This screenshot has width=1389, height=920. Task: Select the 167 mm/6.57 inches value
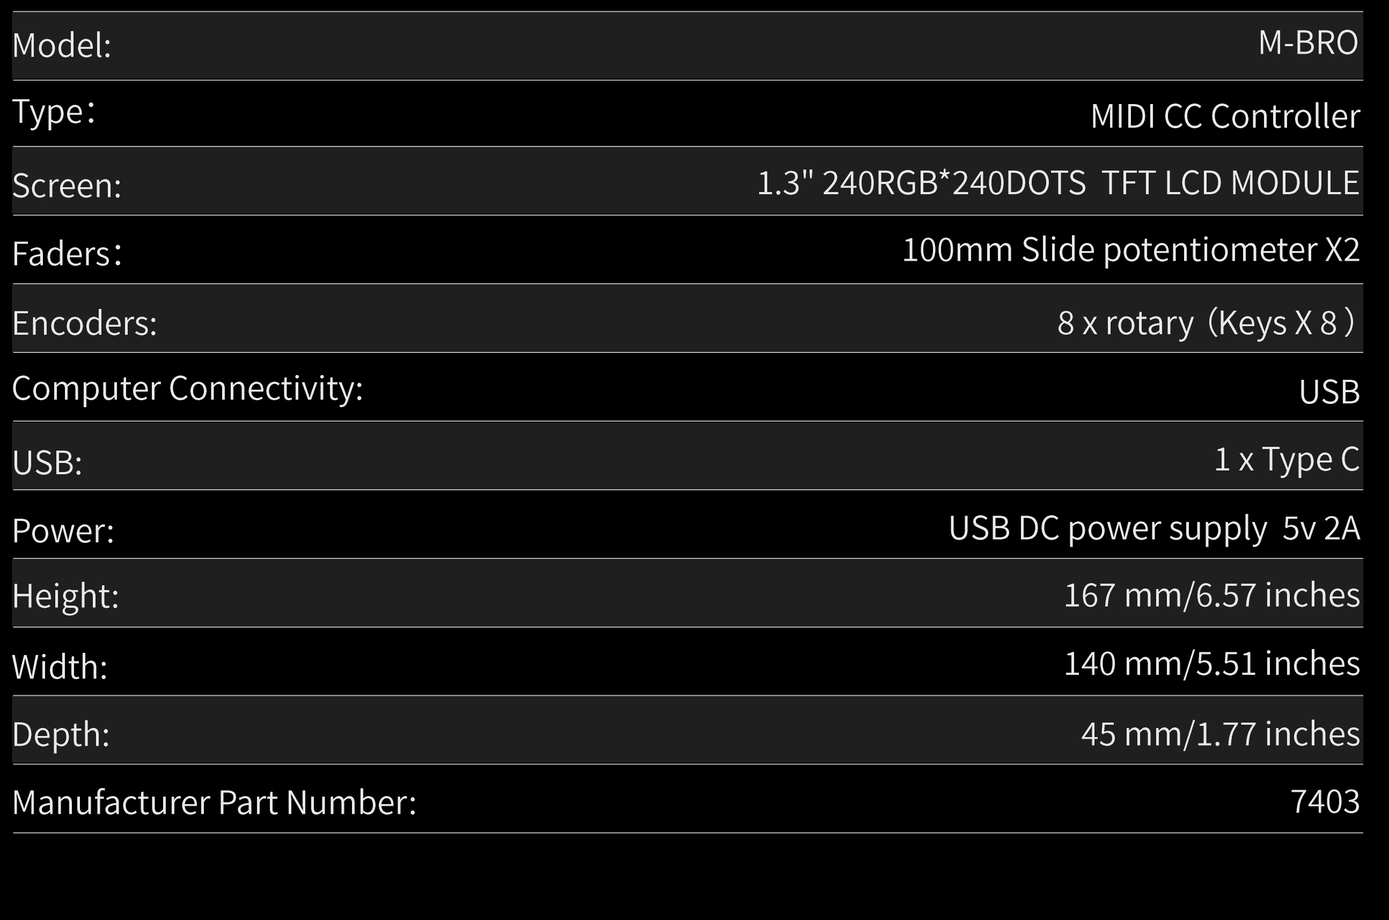[x=1211, y=595]
